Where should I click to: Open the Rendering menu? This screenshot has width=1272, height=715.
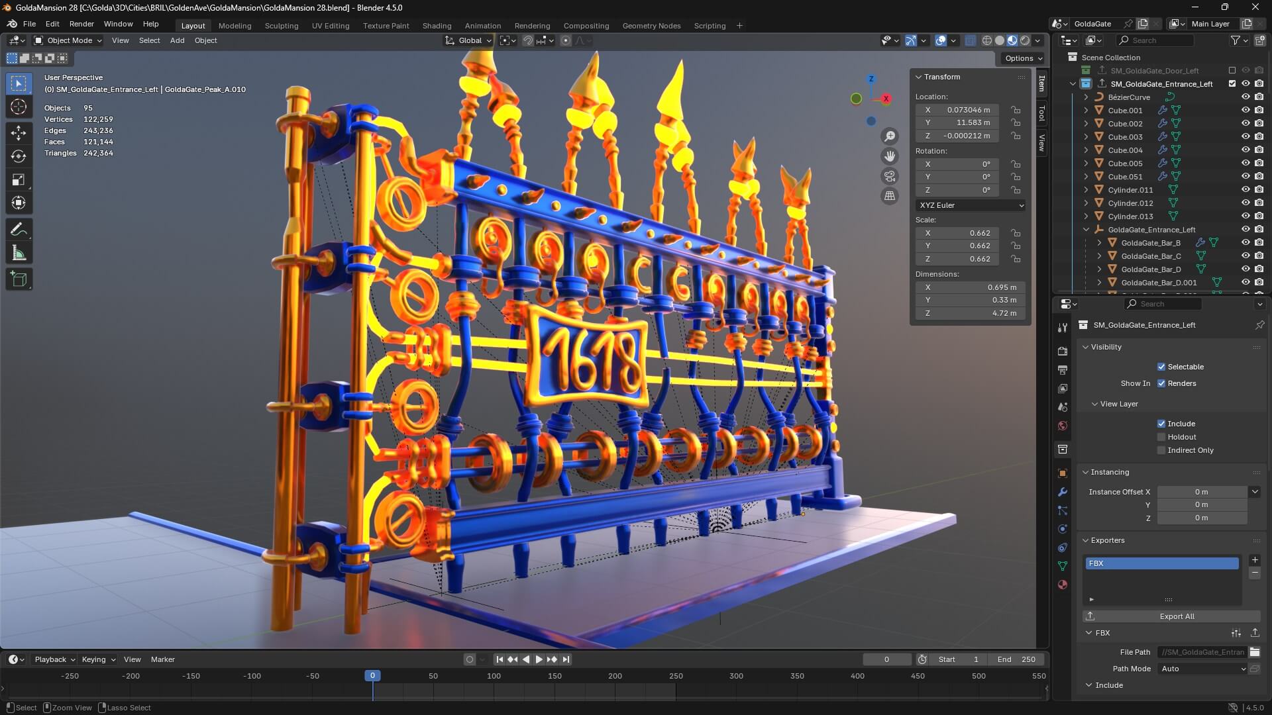[532, 26]
